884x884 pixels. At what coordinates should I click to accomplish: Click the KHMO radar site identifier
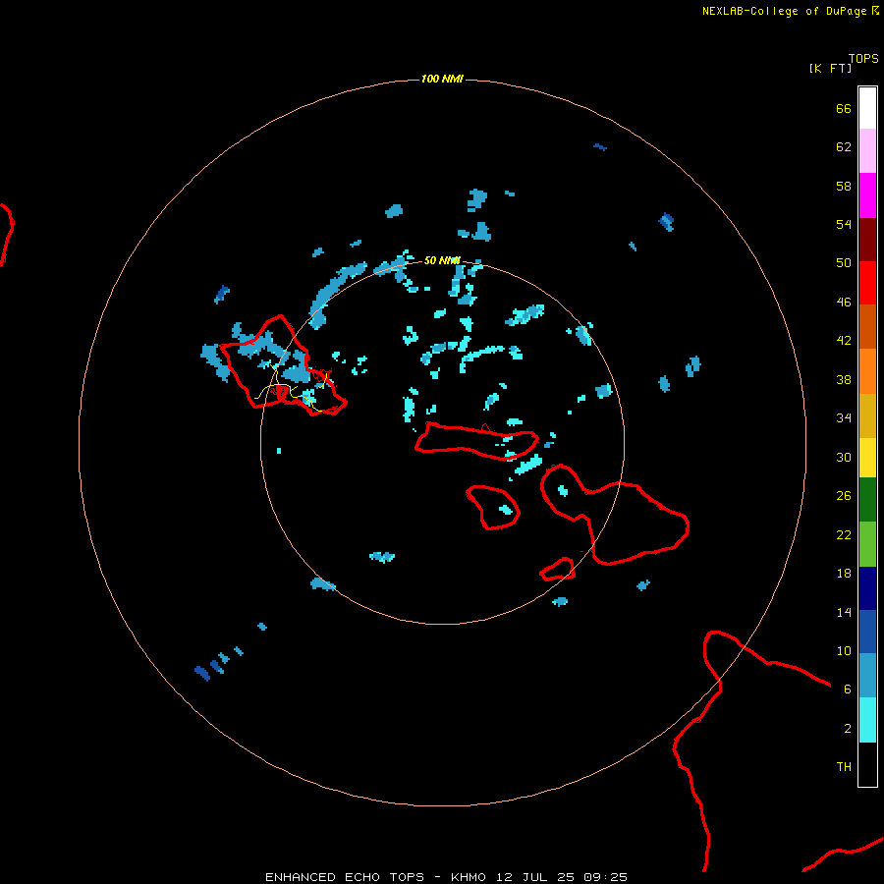[x=468, y=877]
